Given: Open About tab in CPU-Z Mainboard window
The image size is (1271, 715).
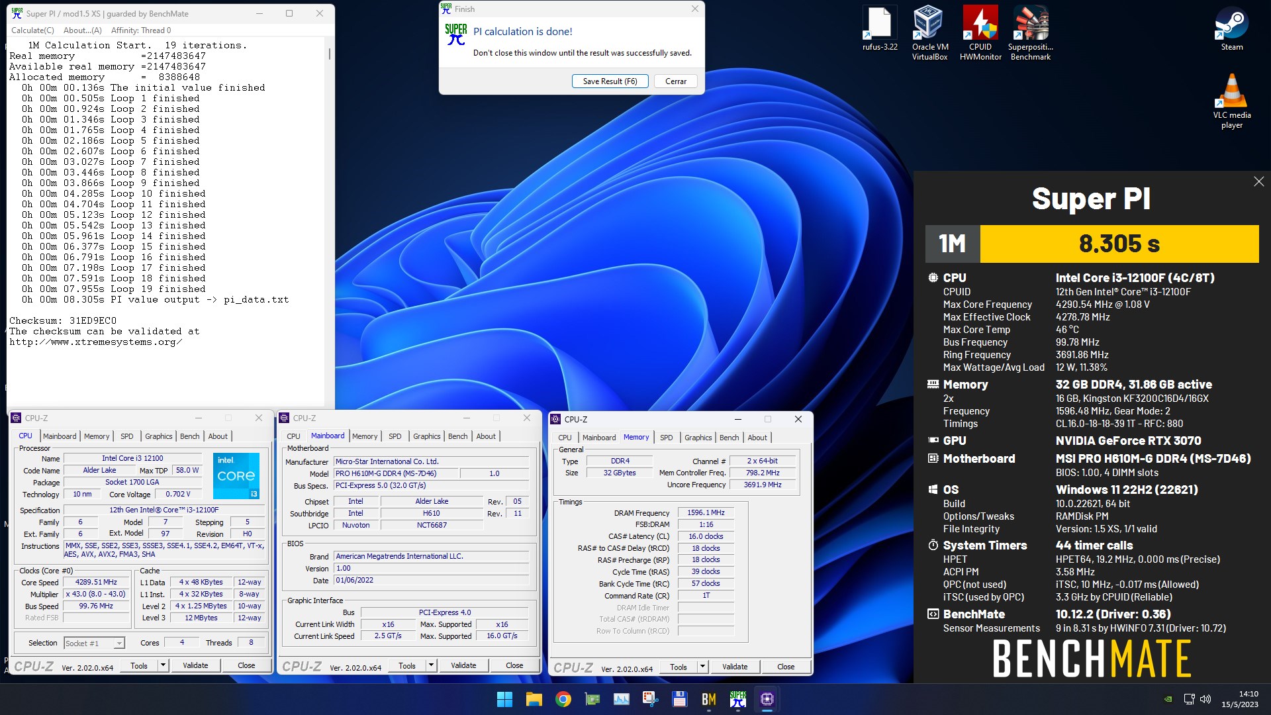Looking at the screenshot, I should (486, 436).
